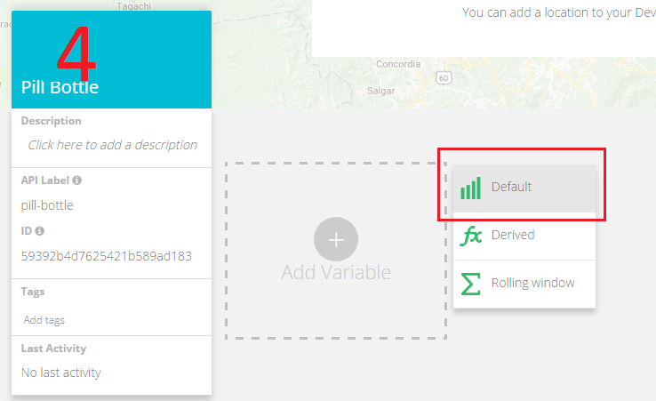656x401 pixels.
Task: Click the Salgar label on the map
Action: tap(380, 91)
